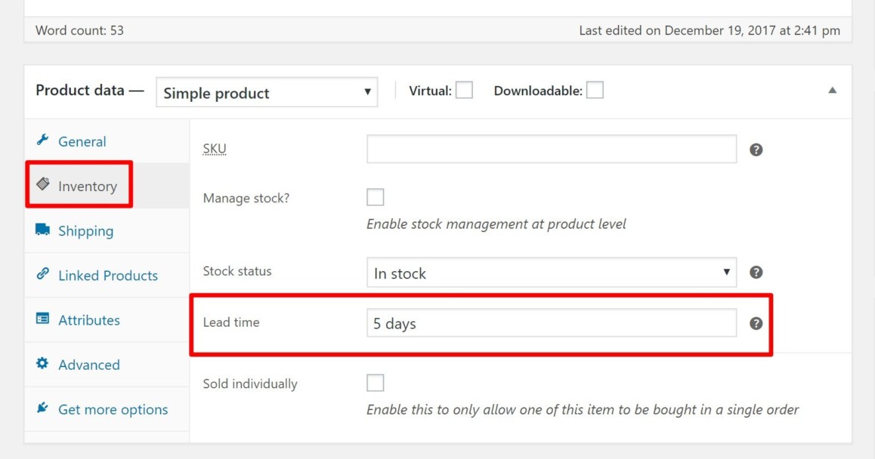
Task: Click the chain link icon for Linked Products
Action: point(42,273)
